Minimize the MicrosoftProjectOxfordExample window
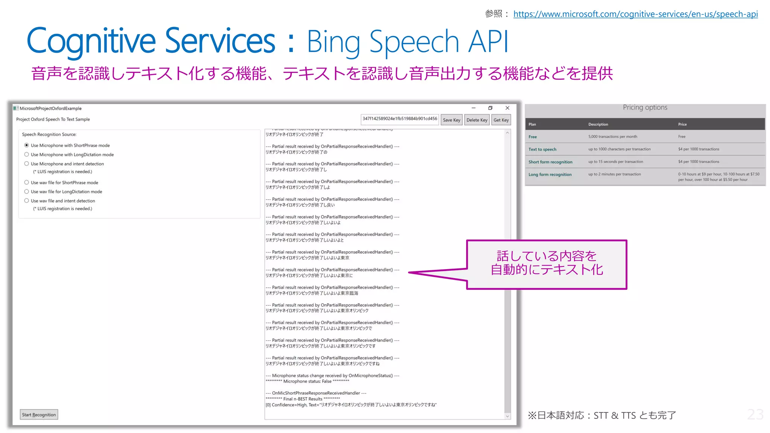The image size is (770, 433). click(x=473, y=108)
